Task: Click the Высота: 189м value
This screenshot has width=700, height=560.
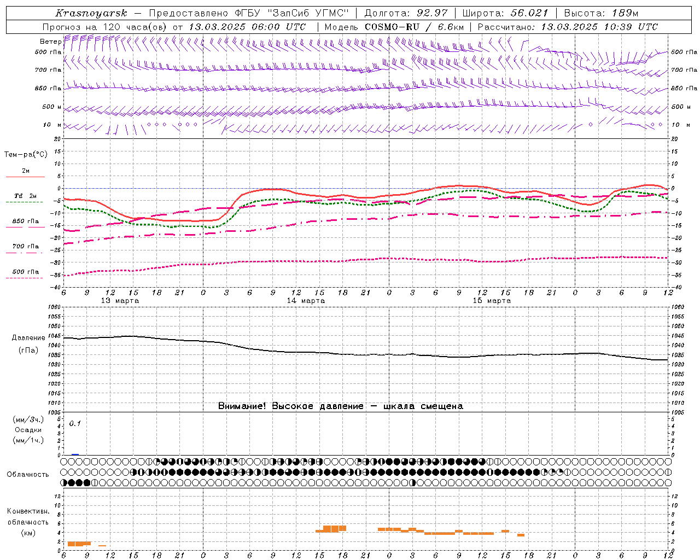Action: tap(601, 13)
